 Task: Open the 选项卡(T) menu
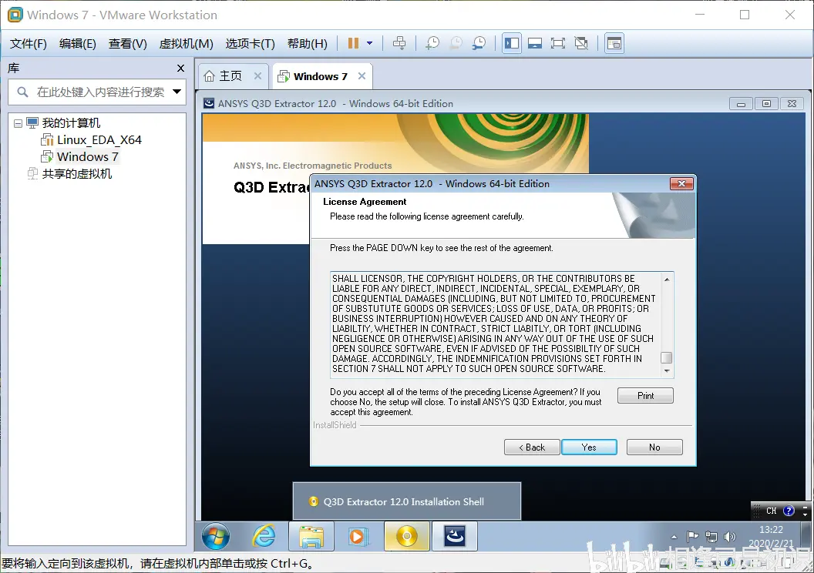(251, 44)
